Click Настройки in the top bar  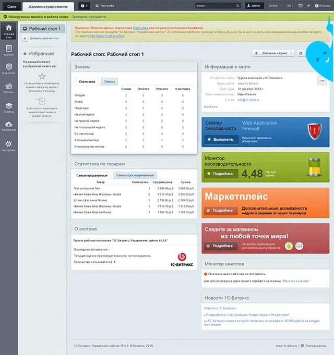[105, 6]
